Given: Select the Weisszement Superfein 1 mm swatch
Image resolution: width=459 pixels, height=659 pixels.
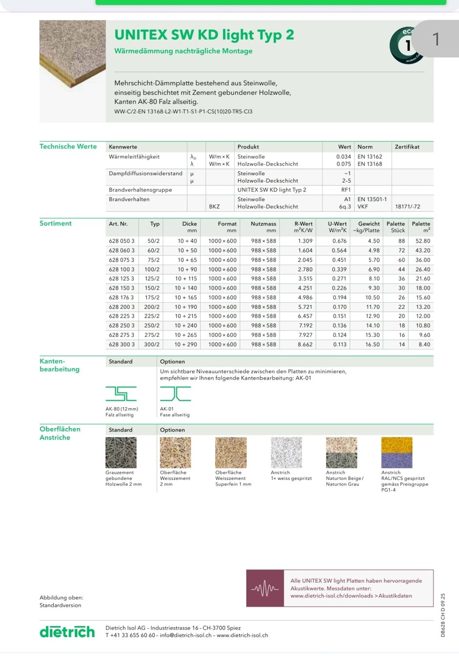Looking at the screenshot, I should 231,453.
